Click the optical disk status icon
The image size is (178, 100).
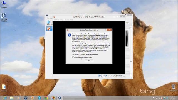101,76
